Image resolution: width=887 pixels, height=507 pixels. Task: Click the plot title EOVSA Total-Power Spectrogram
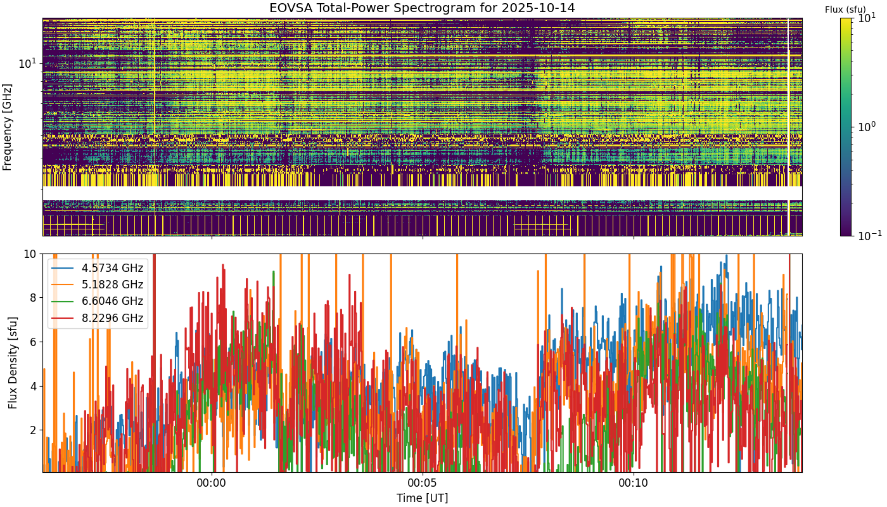422,8
